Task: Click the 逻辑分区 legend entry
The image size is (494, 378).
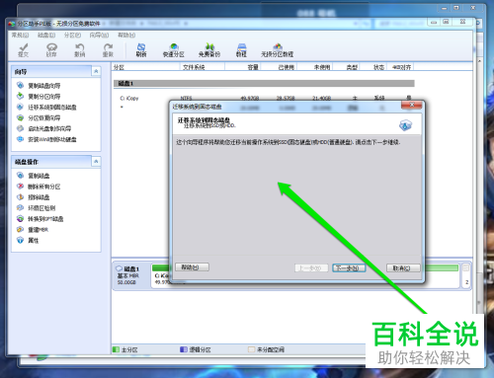Action: [196, 349]
